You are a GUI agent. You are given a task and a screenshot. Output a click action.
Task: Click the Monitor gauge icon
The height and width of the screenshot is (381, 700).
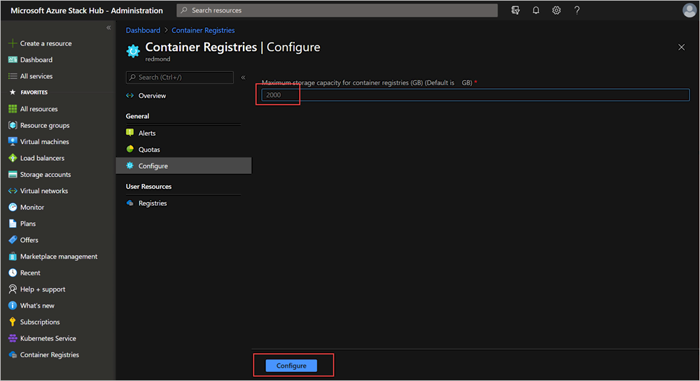(x=13, y=207)
